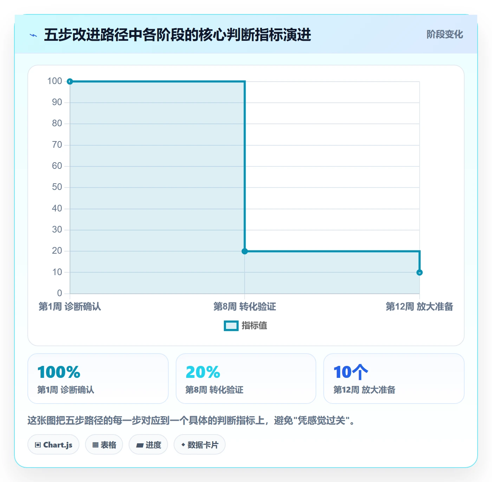The height and width of the screenshot is (482, 492).
Task: Click the 表格 tag chip
Action: pyautogui.click(x=104, y=445)
